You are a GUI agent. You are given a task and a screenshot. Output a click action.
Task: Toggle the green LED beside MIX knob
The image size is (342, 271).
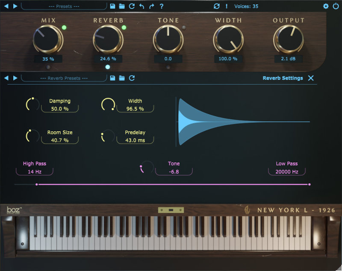(x=64, y=28)
